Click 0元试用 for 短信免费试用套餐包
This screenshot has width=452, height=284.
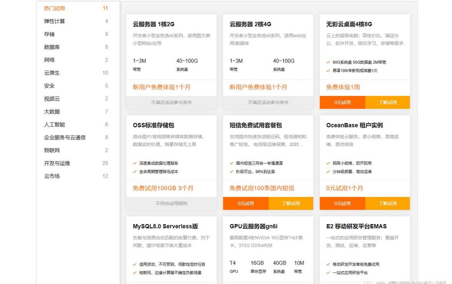pos(246,203)
